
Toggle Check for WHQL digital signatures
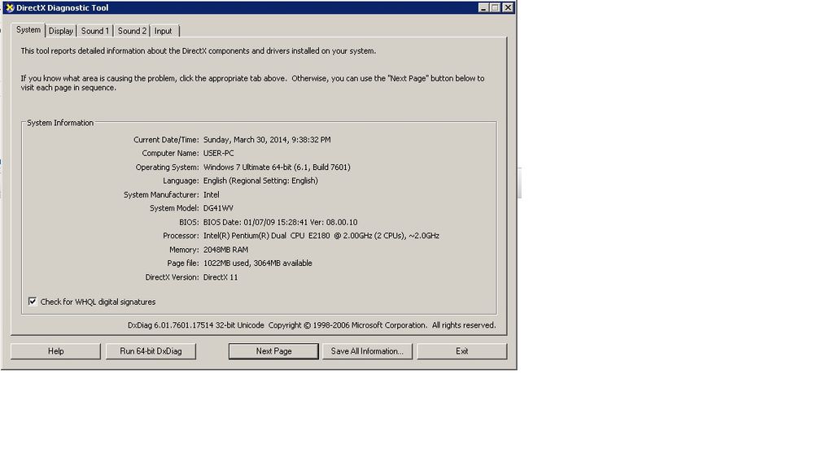[33, 302]
